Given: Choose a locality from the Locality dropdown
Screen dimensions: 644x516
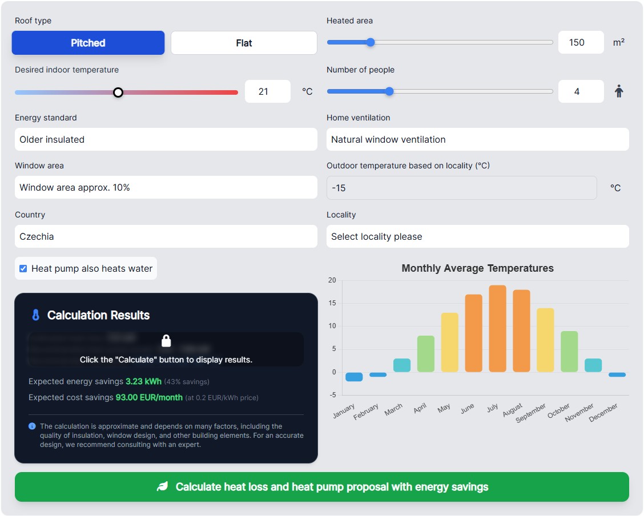Looking at the screenshot, I should pos(477,236).
